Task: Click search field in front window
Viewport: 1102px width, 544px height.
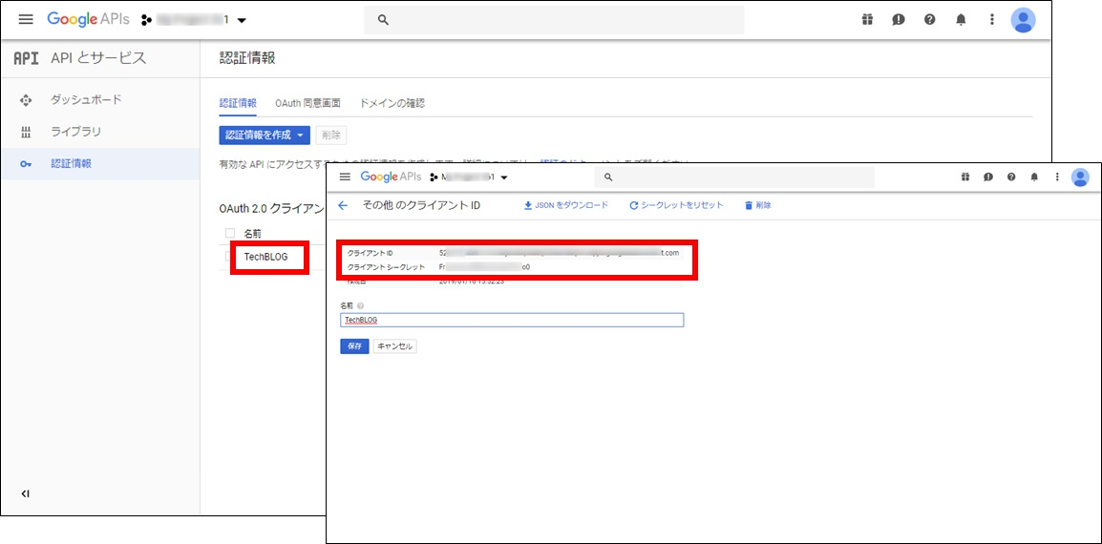Action: click(x=734, y=178)
